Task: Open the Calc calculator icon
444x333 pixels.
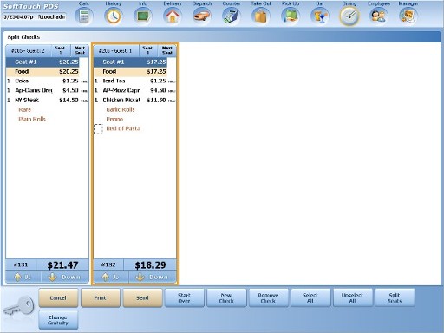Action: click(x=84, y=16)
